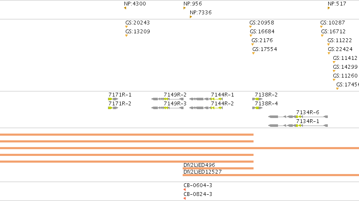The width and height of the screenshot is (359, 201).
Task: Select the GS:2176 insertion triangle
Action: coord(253,45)
